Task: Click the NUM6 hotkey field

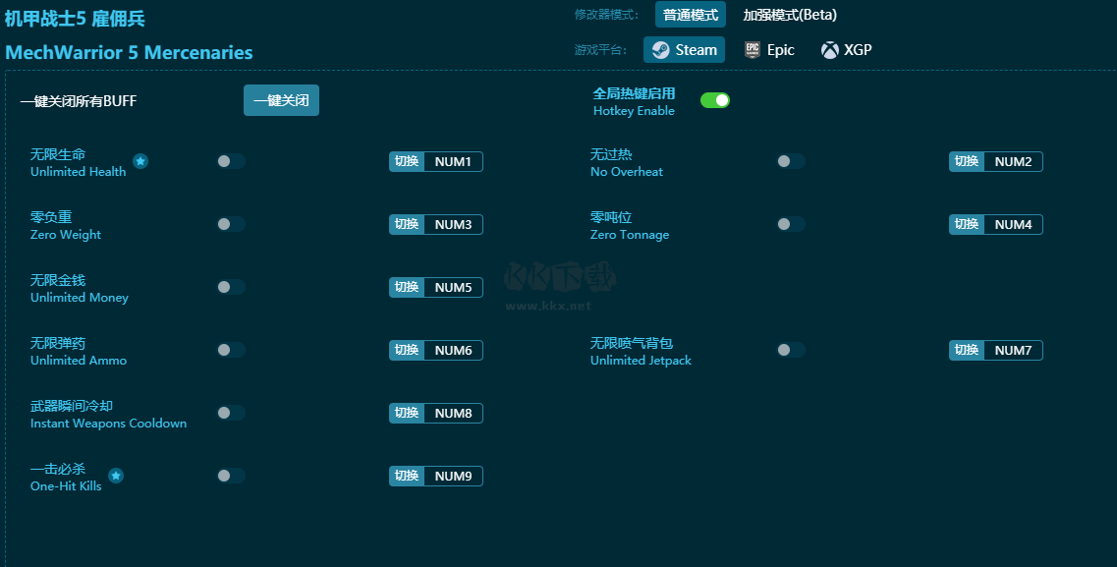Action: click(x=453, y=350)
